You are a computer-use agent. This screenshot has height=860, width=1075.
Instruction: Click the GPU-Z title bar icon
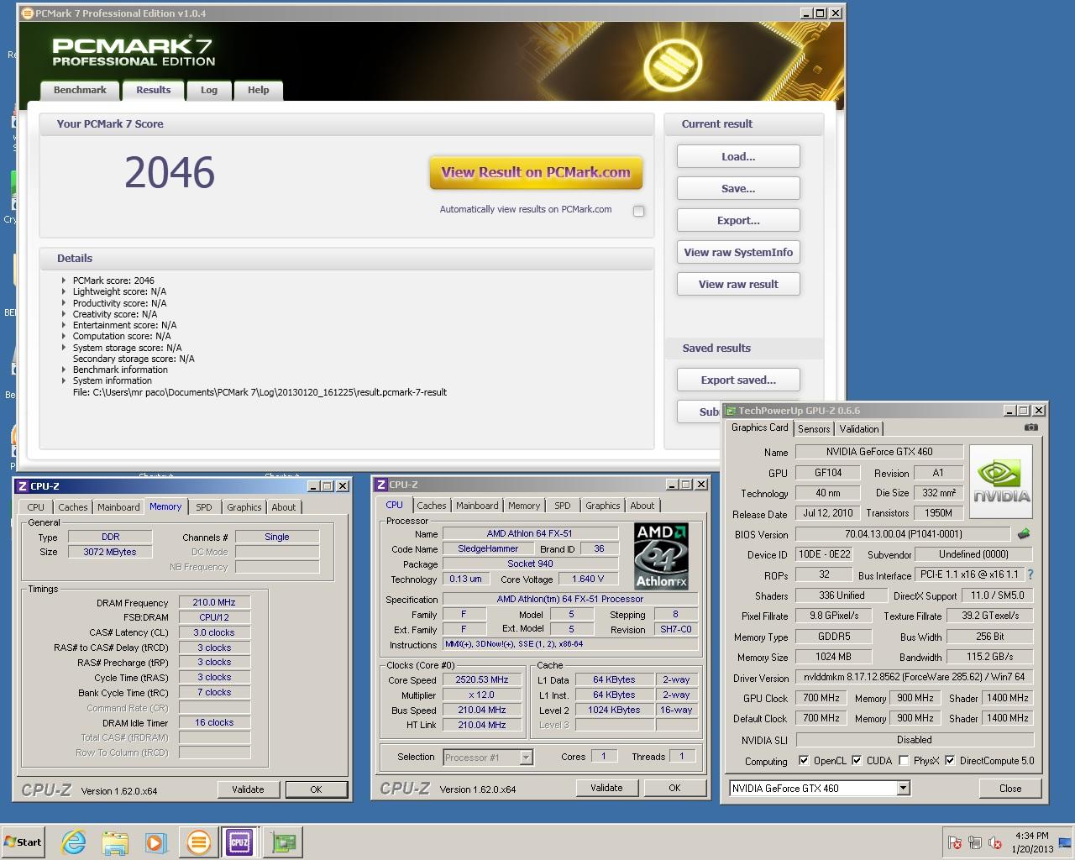point(731,411)
